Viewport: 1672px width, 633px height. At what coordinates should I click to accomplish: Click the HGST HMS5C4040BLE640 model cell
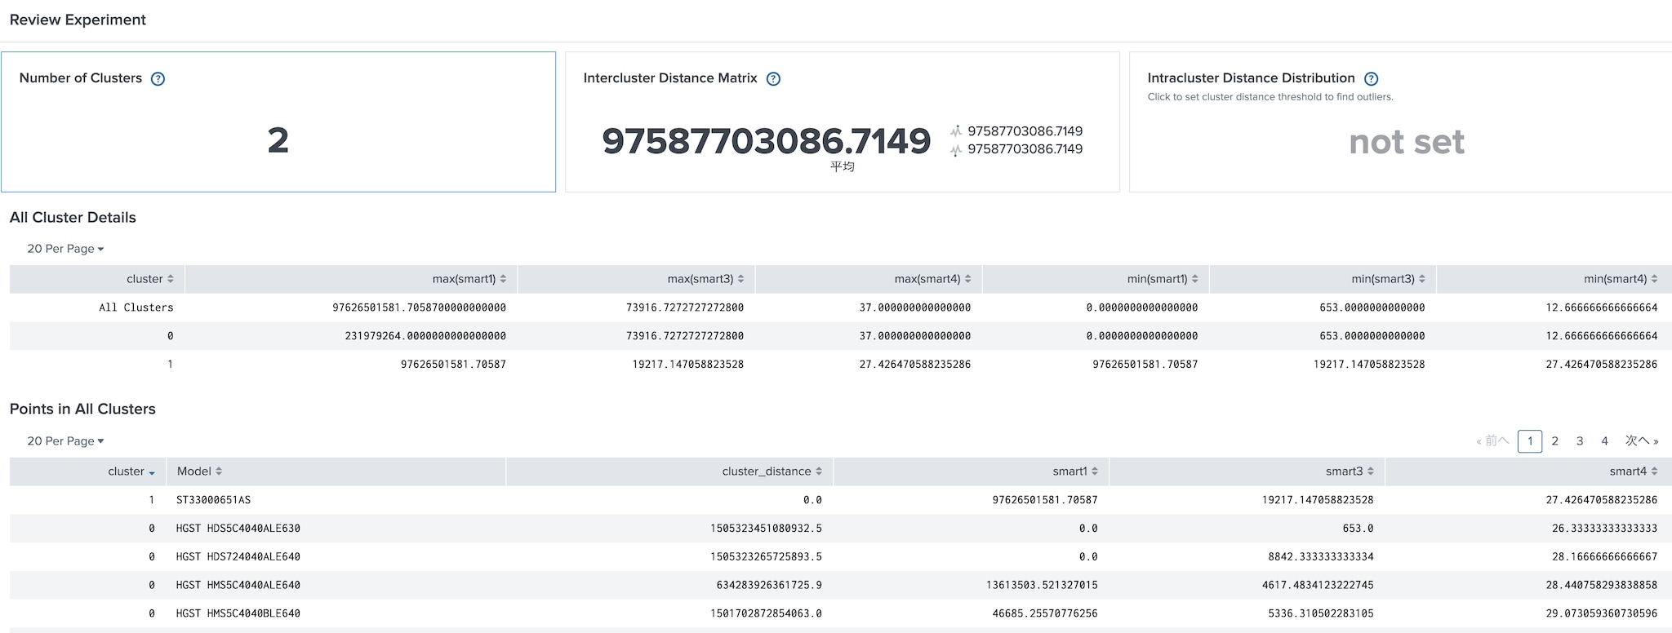[x=238, y=613]
